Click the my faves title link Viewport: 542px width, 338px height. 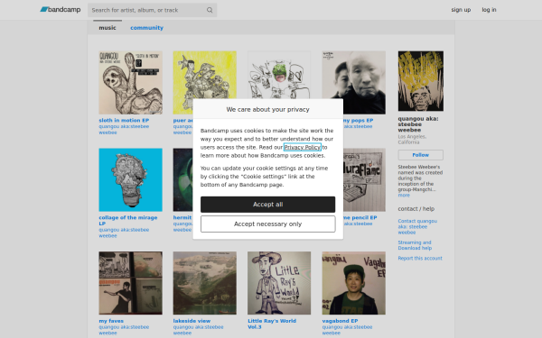(111, 321)
